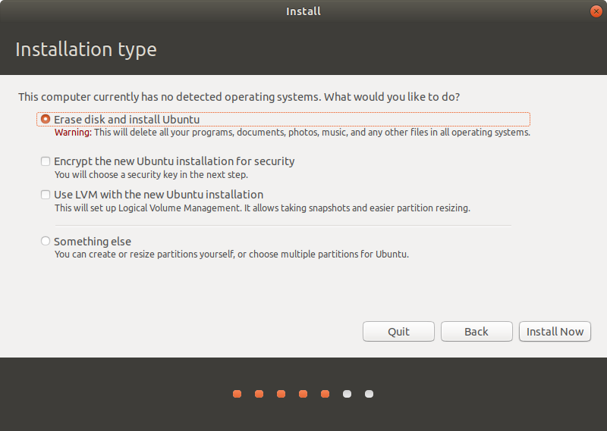Viewport: 607px width, 431px height.
Task: Go to the previous step with Back
Action: click(476, 332)
